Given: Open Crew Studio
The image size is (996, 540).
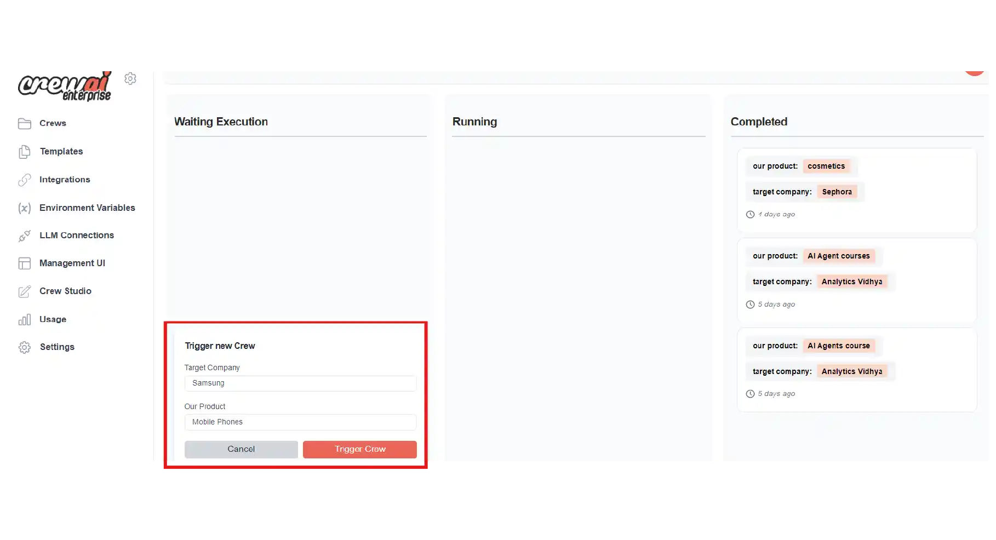Looking at the screenshot, I should click(65, 291).
